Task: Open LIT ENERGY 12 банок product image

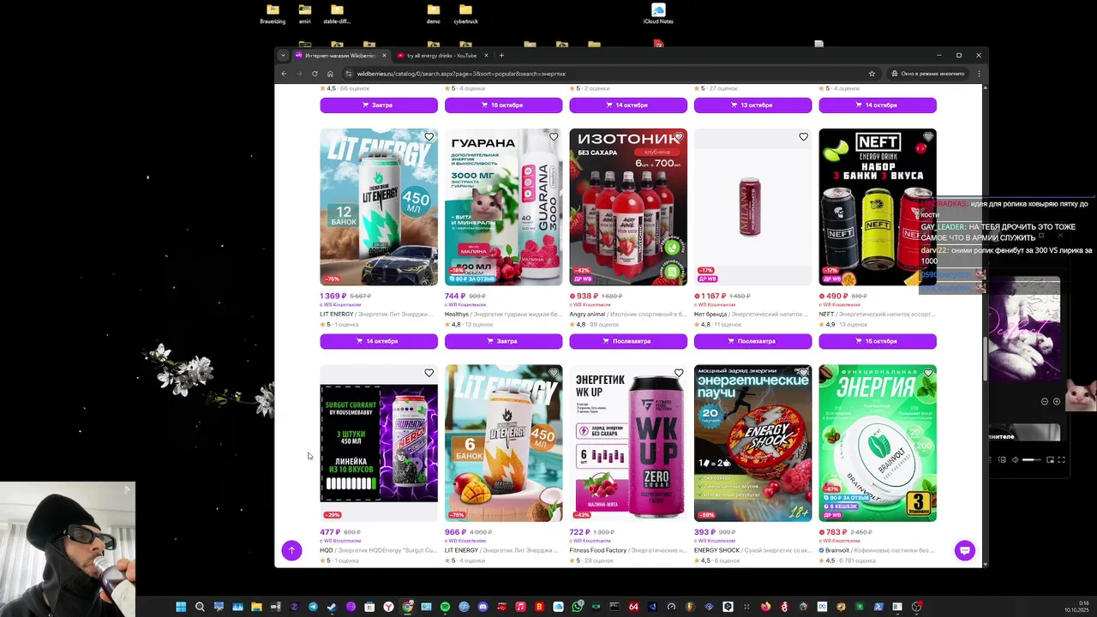Action: tap(379, 207)
